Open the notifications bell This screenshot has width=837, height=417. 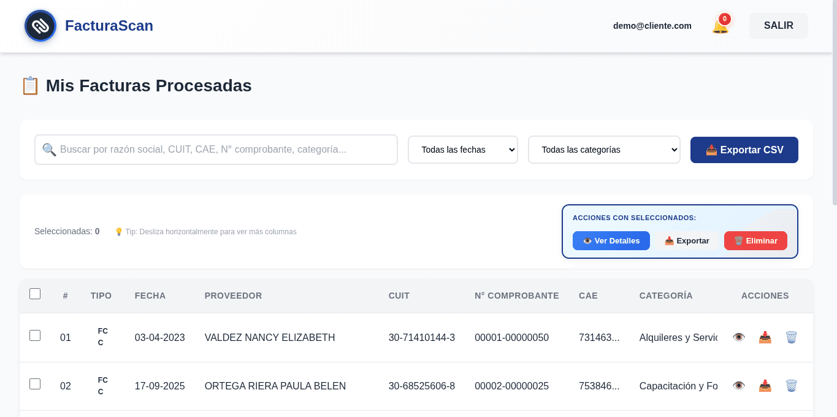click(x=720, y=26)
